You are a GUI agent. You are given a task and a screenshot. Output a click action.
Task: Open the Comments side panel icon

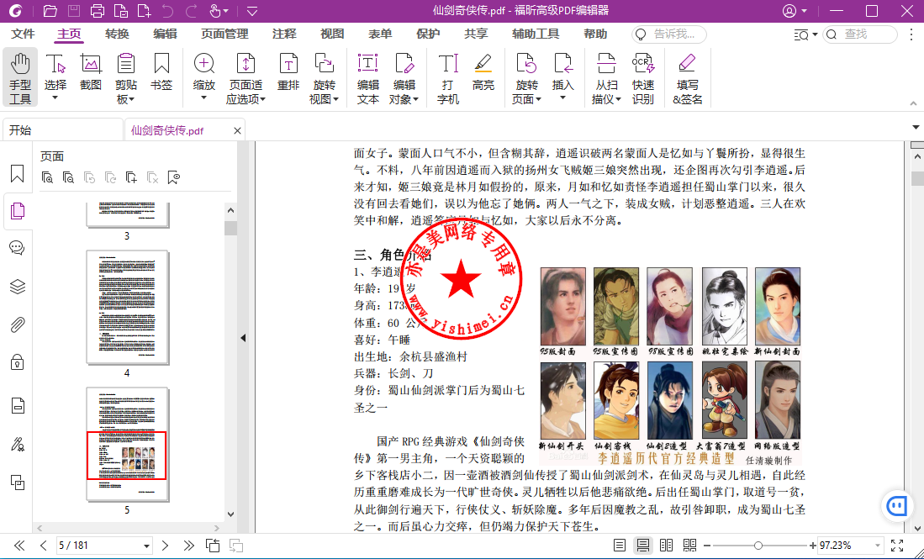click(17, 248)
